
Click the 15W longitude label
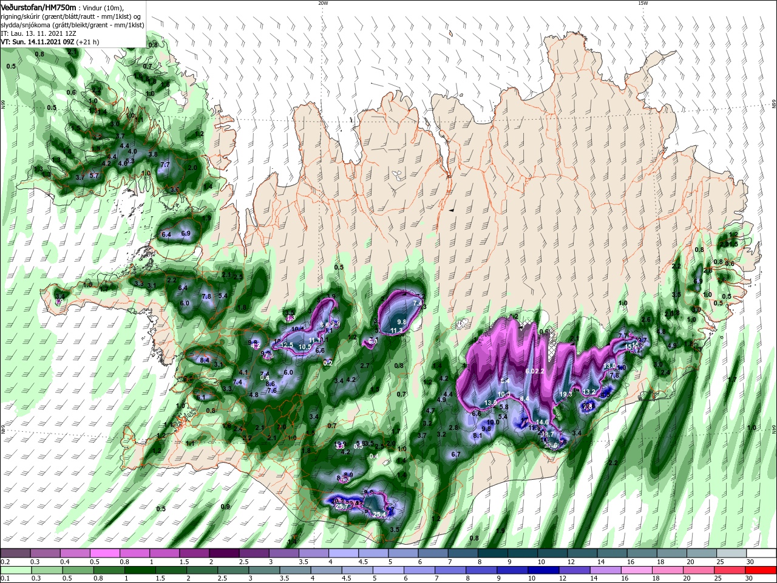tap(643, 3)
